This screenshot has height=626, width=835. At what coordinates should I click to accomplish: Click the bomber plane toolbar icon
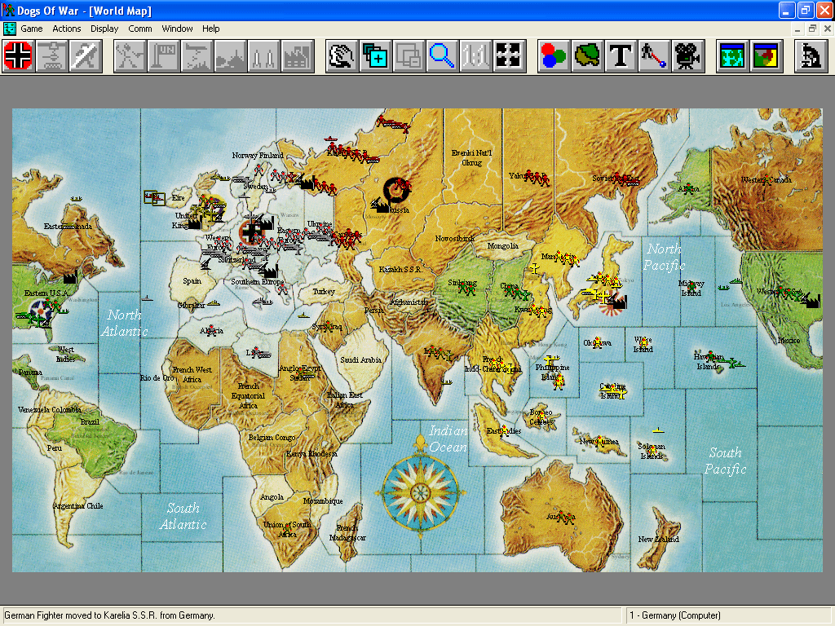197,56
